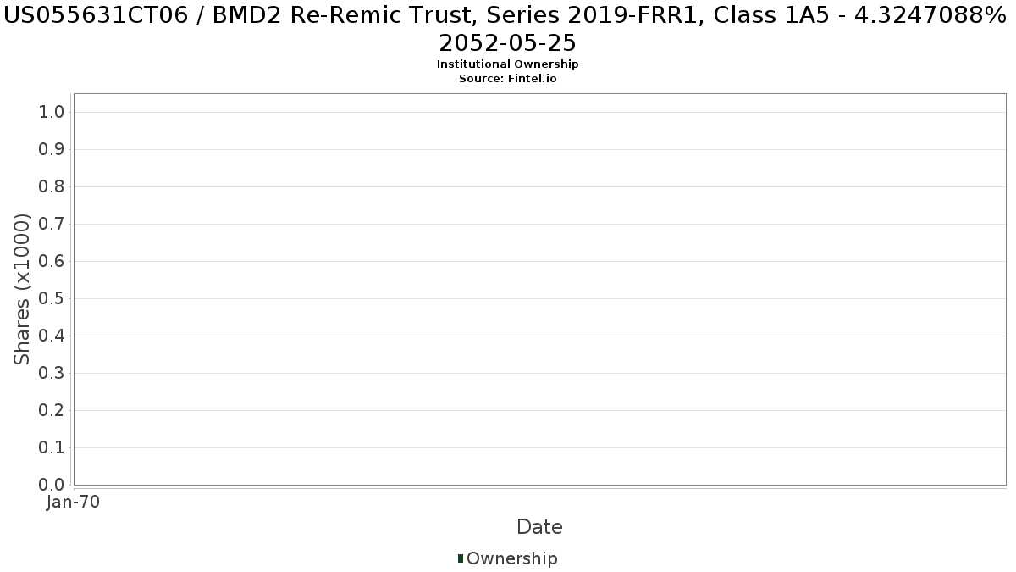Click the 0.7 y-axis tick label
The image size is (1016, 572).
(x=52, y=225)
